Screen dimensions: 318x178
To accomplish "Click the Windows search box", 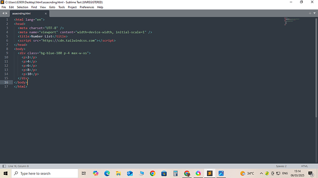I will coord(45,173).
